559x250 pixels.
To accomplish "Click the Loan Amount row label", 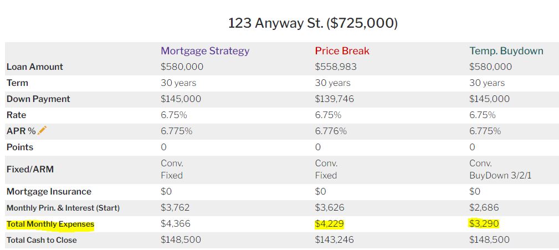I will click(35, 67).
